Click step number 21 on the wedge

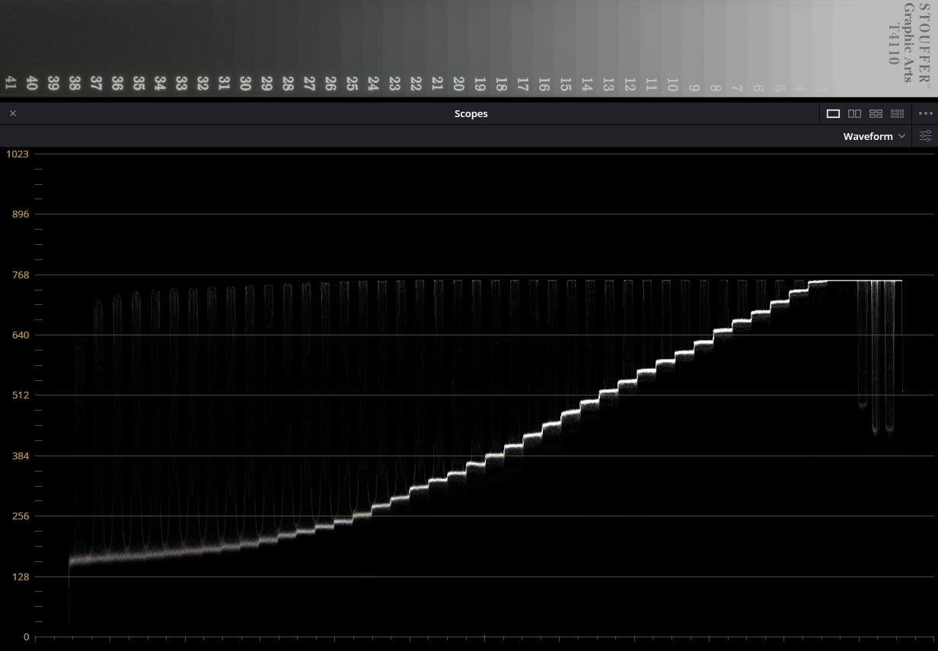pyautogui.click(x=437, y=84)
